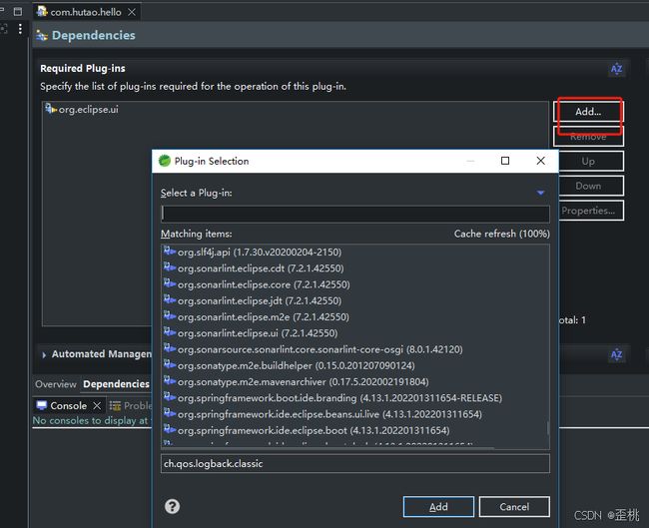This screenshot has height=528, width=649.
Task: Switch to the Dependencies tab
Action: point(116,384)
